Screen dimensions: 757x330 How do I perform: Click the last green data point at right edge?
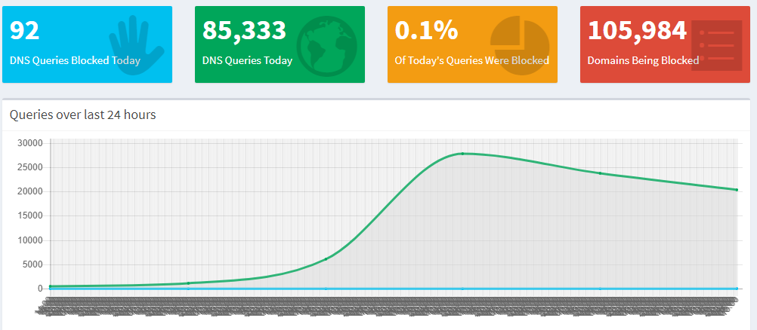(x=737, y=190)
